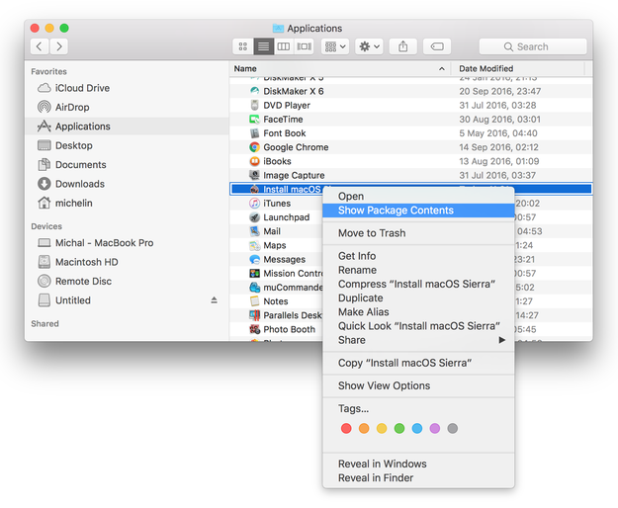Choose Tags… from context menu
618x508 pixels.
pos(418,408)
